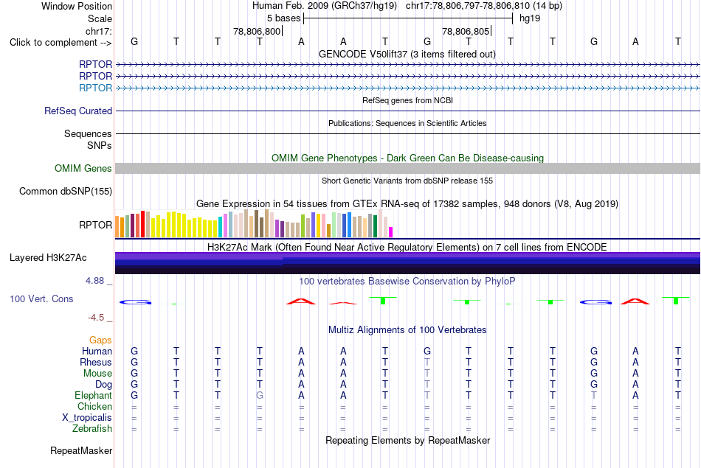
Task: Click the purple H3K27Ac signal band
Action: pyautogui.click(x=407, y=263)
